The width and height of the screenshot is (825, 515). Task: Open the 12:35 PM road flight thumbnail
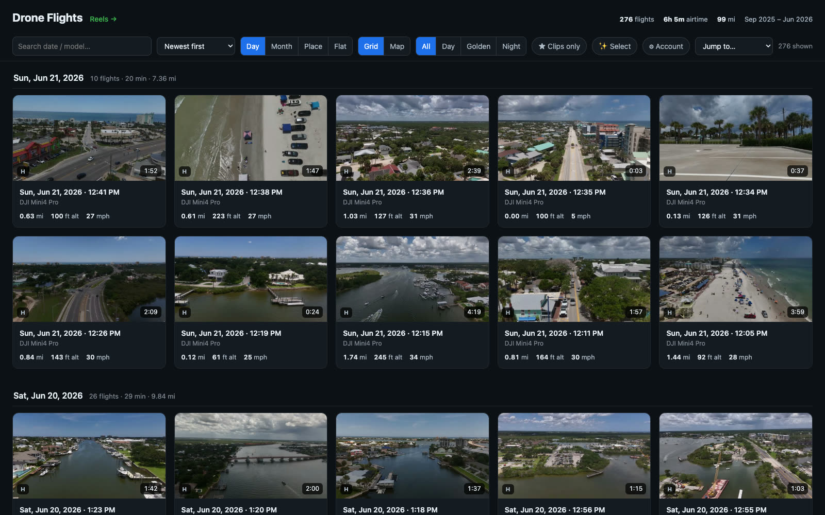574,138
